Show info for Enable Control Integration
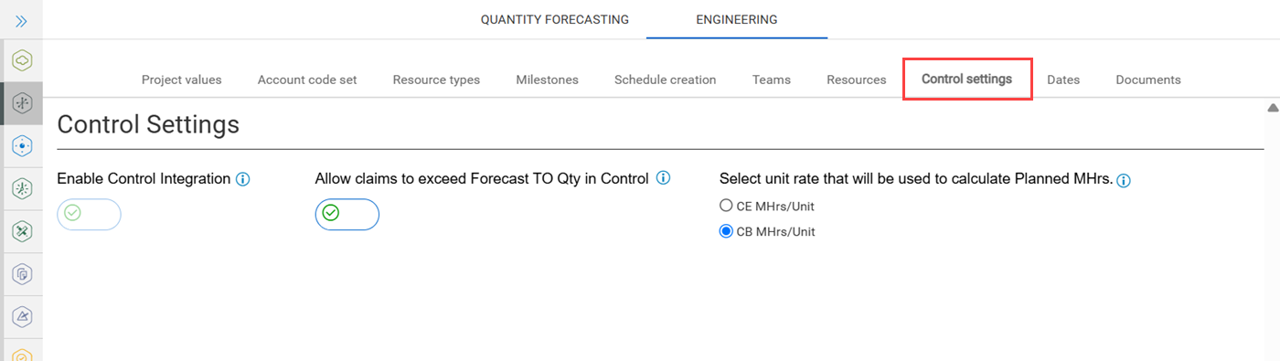Image resolution: width=1280 pixels, height=361 pixels. tap(242, 179)
